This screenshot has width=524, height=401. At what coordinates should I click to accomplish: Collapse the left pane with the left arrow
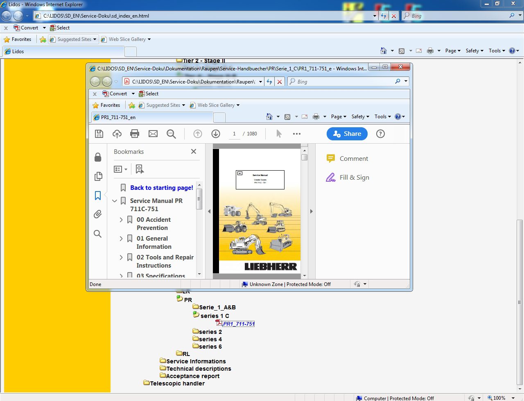coord(209,212)
